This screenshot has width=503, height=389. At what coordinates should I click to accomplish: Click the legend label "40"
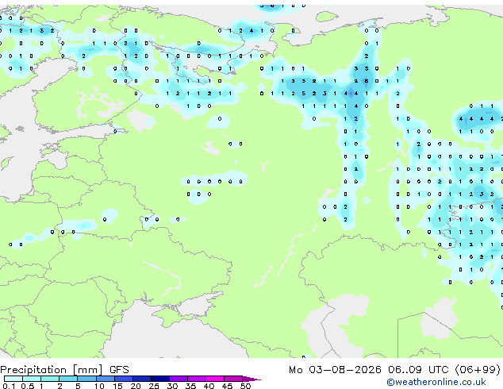[209, 386]
